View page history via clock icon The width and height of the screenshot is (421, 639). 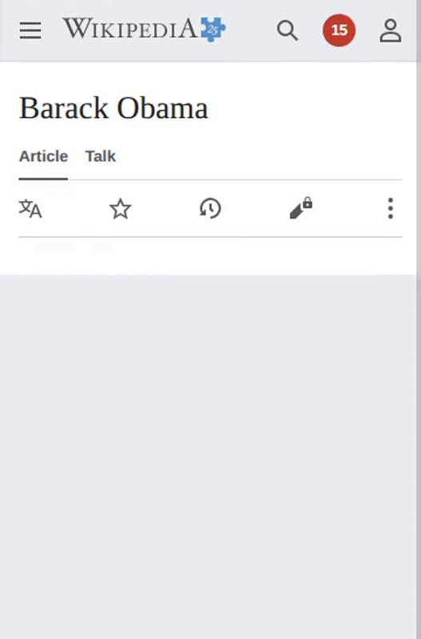[210, 208]
